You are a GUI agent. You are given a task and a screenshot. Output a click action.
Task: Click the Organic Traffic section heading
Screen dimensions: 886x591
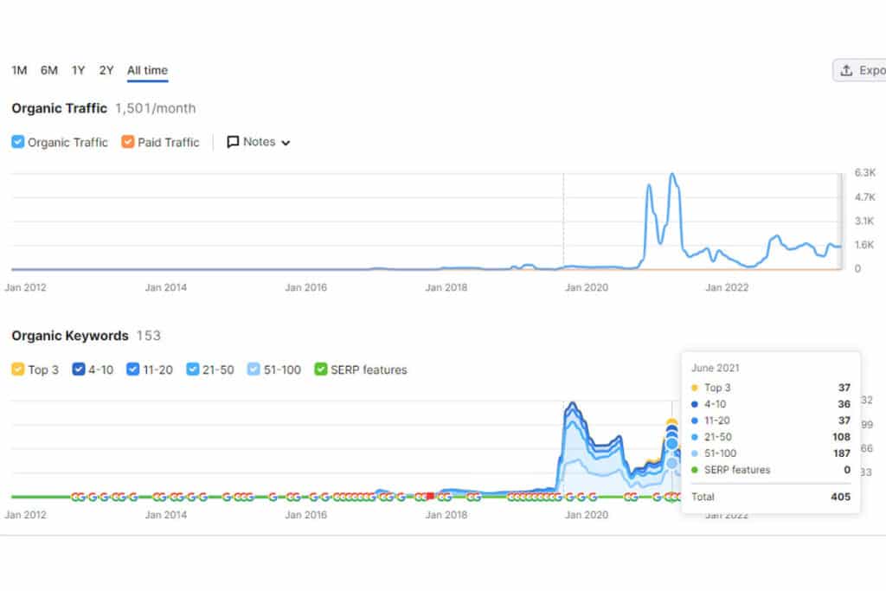(x=60, y=108)
